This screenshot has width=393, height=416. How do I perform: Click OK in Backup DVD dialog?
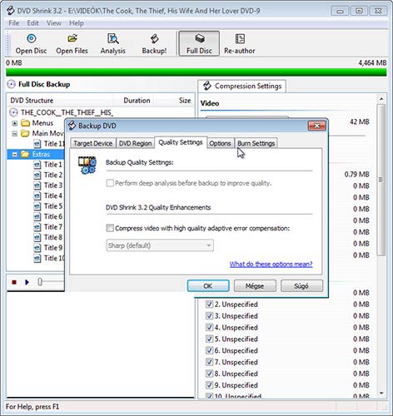pyautogui.click(x=208, y=285)
